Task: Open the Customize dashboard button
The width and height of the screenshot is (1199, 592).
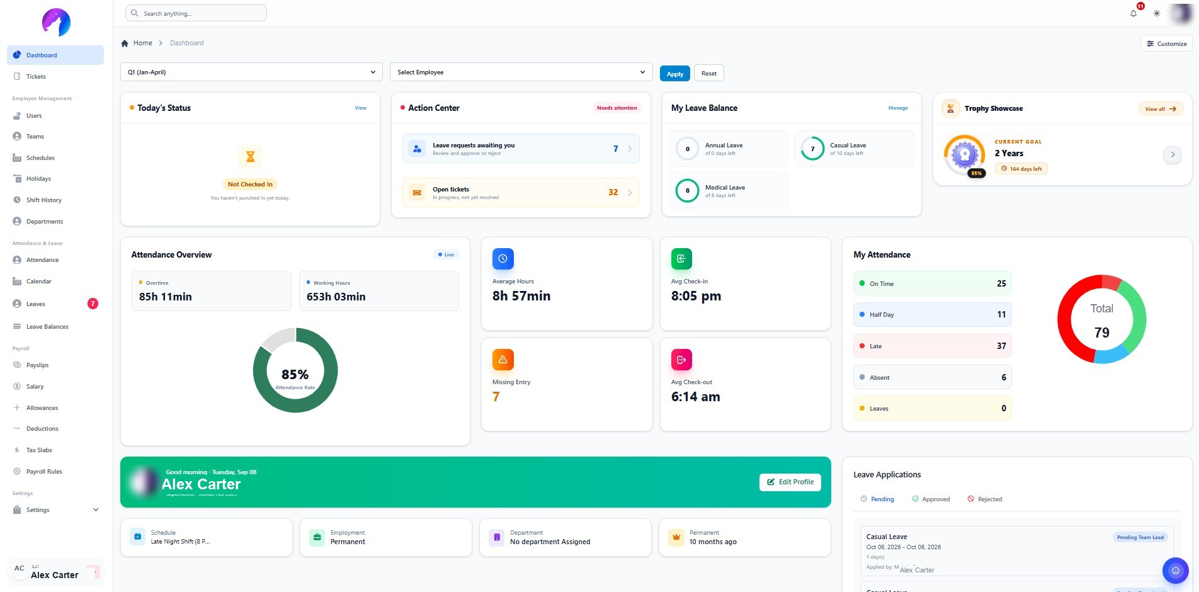Action: (1166, 43)
